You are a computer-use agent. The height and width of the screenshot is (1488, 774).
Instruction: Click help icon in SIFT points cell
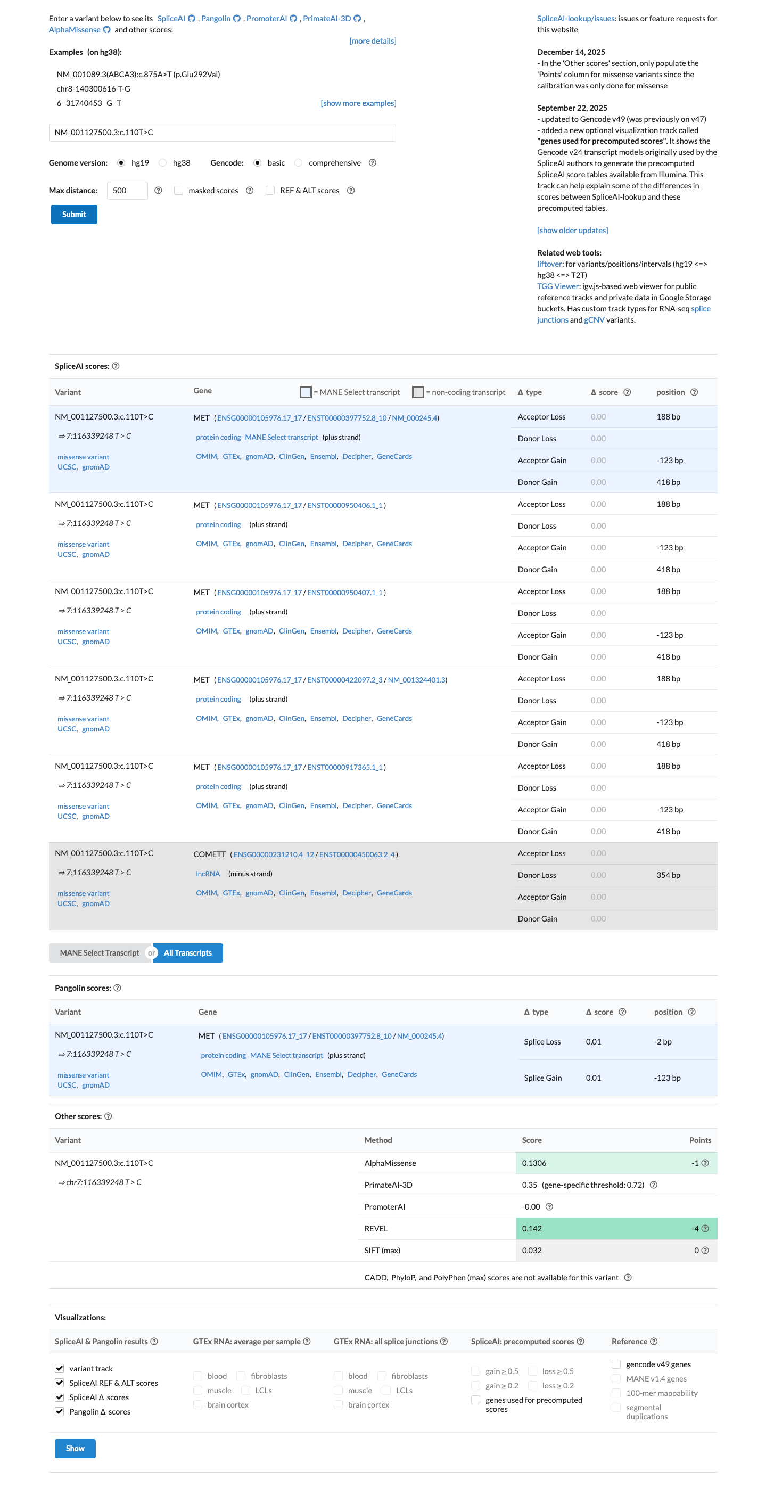pos(705,1251)
